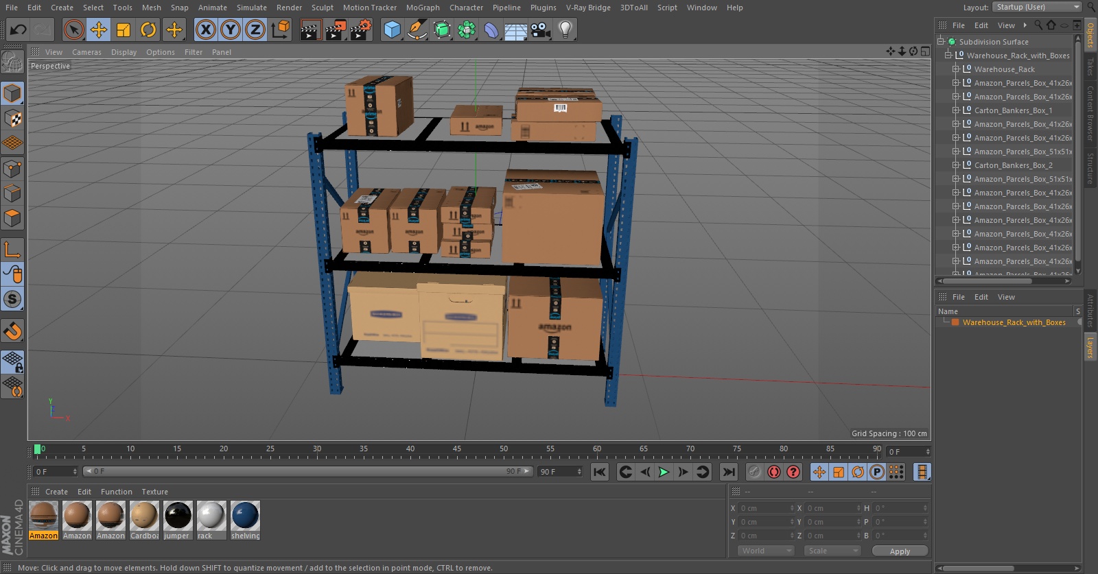Add a floor environment object
The width and height of the screenshot is (1098, 574).
[x=516, y=29]
